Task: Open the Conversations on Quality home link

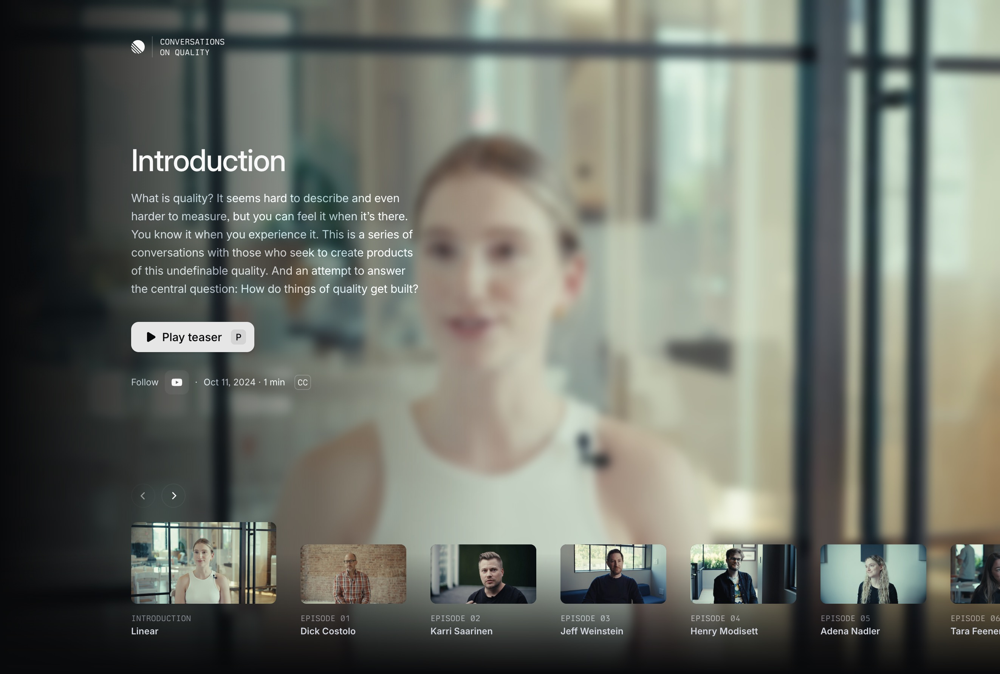Action: point(192,47)
